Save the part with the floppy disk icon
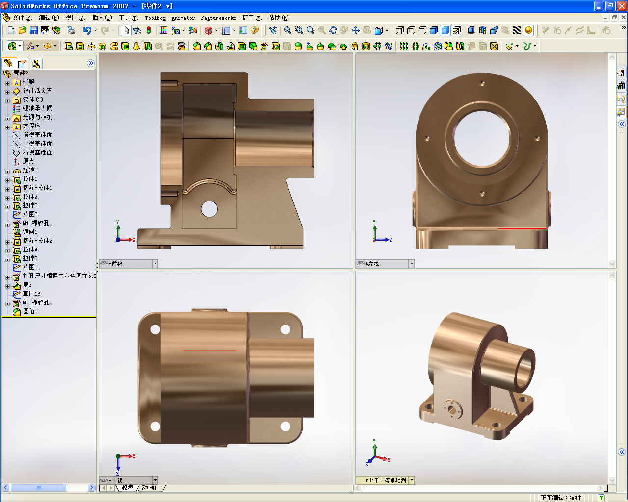This screenshot has width=628, height=502. tap(34, 30)
